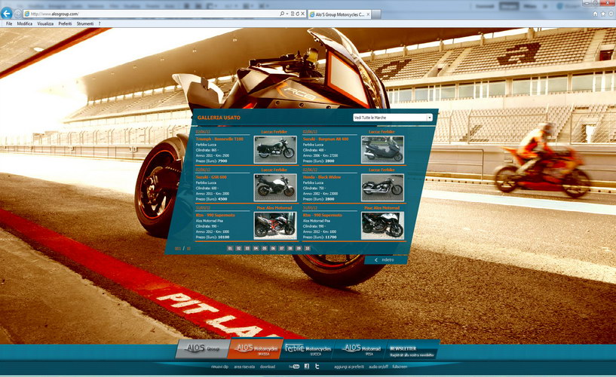The height and width of the screenshot is (377, 616).
Task: Open the Honda Black Widow photo
Action: coord(382,188)
